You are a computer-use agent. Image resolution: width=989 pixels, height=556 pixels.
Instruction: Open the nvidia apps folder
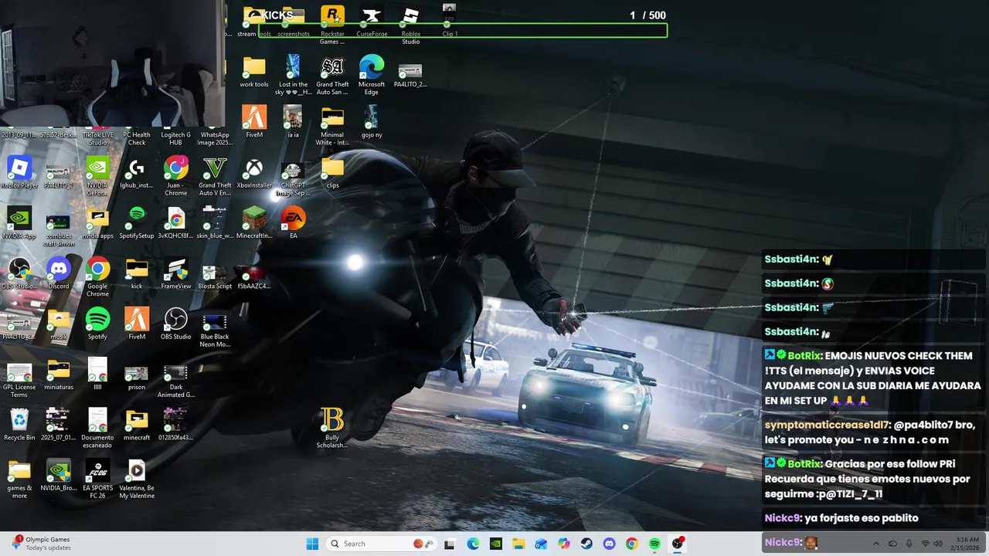(97, 222)
